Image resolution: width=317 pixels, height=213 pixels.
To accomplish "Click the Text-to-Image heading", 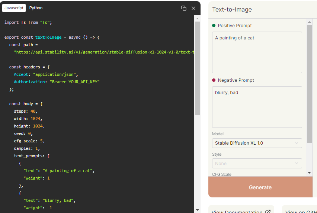I will (x=232, y=10).
